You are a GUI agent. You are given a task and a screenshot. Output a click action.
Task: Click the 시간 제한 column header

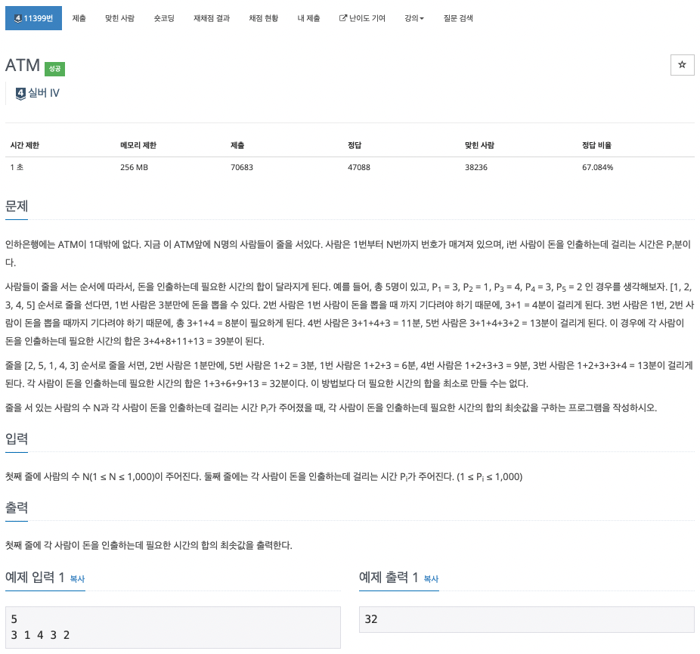coord(25,145)
